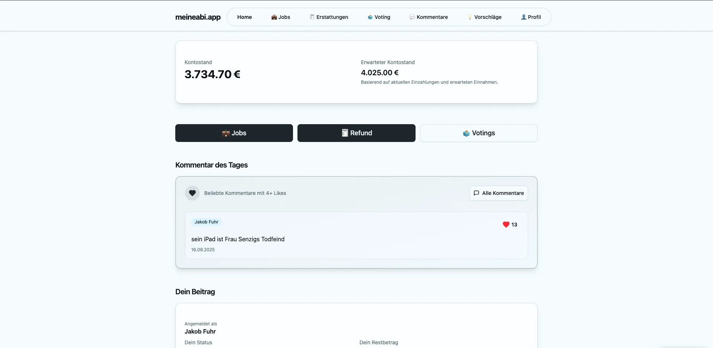The height and width of the screenshot is (348, 713).
Task: Click 'Beliebte Kommentare mit 4+ Likes' text
Action: click(x=245, y=193)
